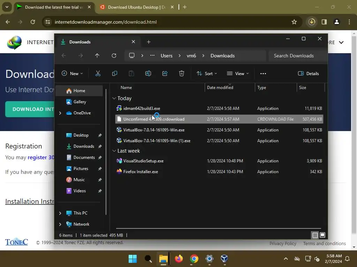Click view site information icon in address bar

point(48,22)
